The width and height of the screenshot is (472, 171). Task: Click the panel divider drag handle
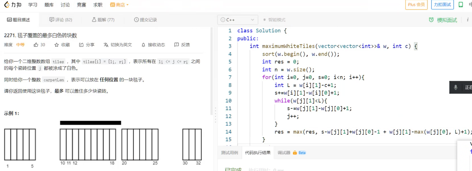pyautogui.click(x=215, y=115)
